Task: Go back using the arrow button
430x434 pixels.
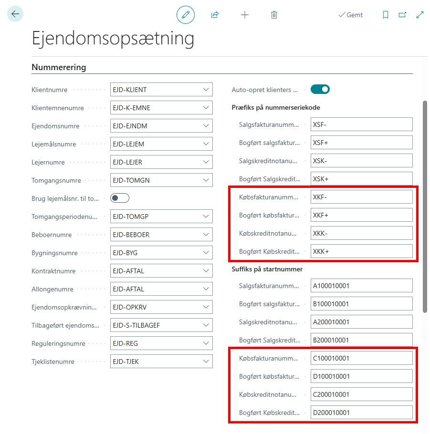Action: [x=15, y=14]
